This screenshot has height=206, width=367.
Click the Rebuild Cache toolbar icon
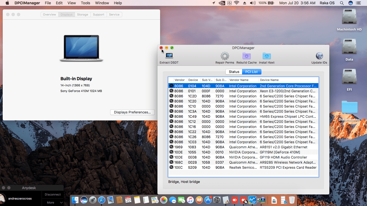(247, 56)
